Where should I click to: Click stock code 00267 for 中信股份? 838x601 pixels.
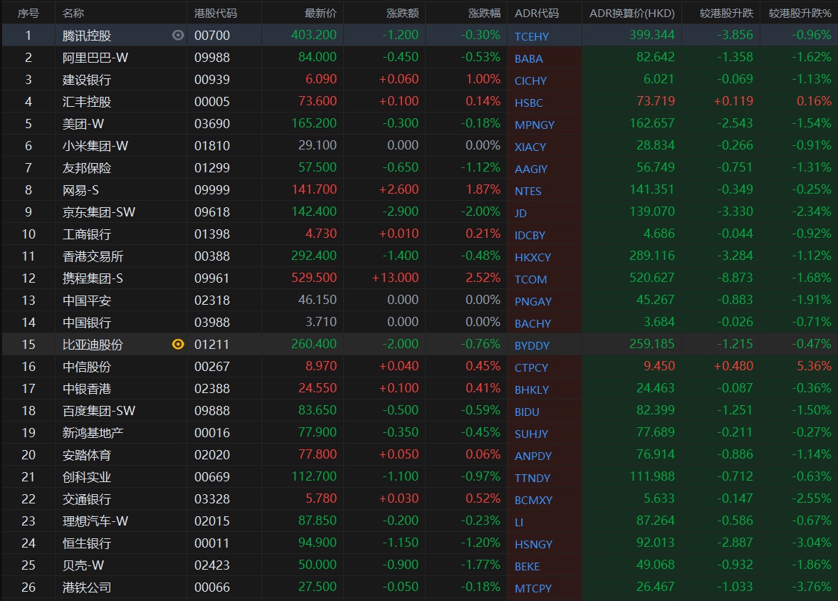coord(212,366)
